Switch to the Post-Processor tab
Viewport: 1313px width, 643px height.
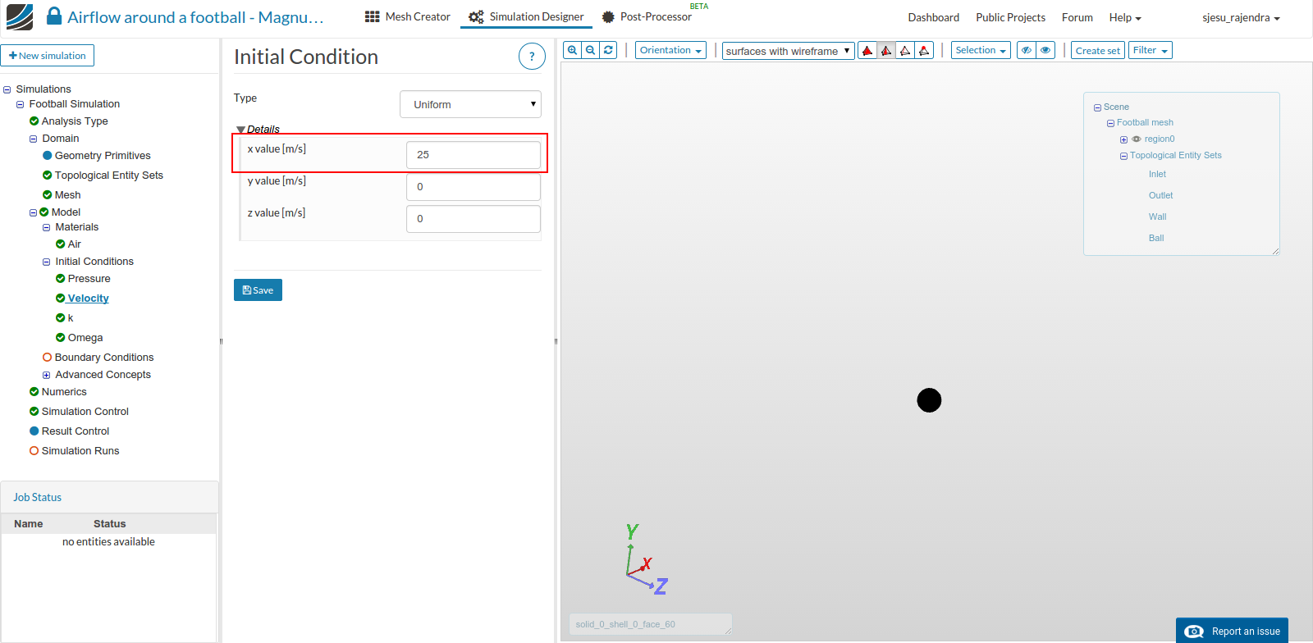click(x=647, y=16)
